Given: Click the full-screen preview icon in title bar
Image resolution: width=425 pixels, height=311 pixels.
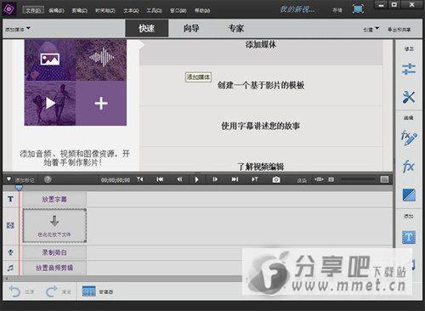Looking at the screenshot, I should tap(359, 9).
